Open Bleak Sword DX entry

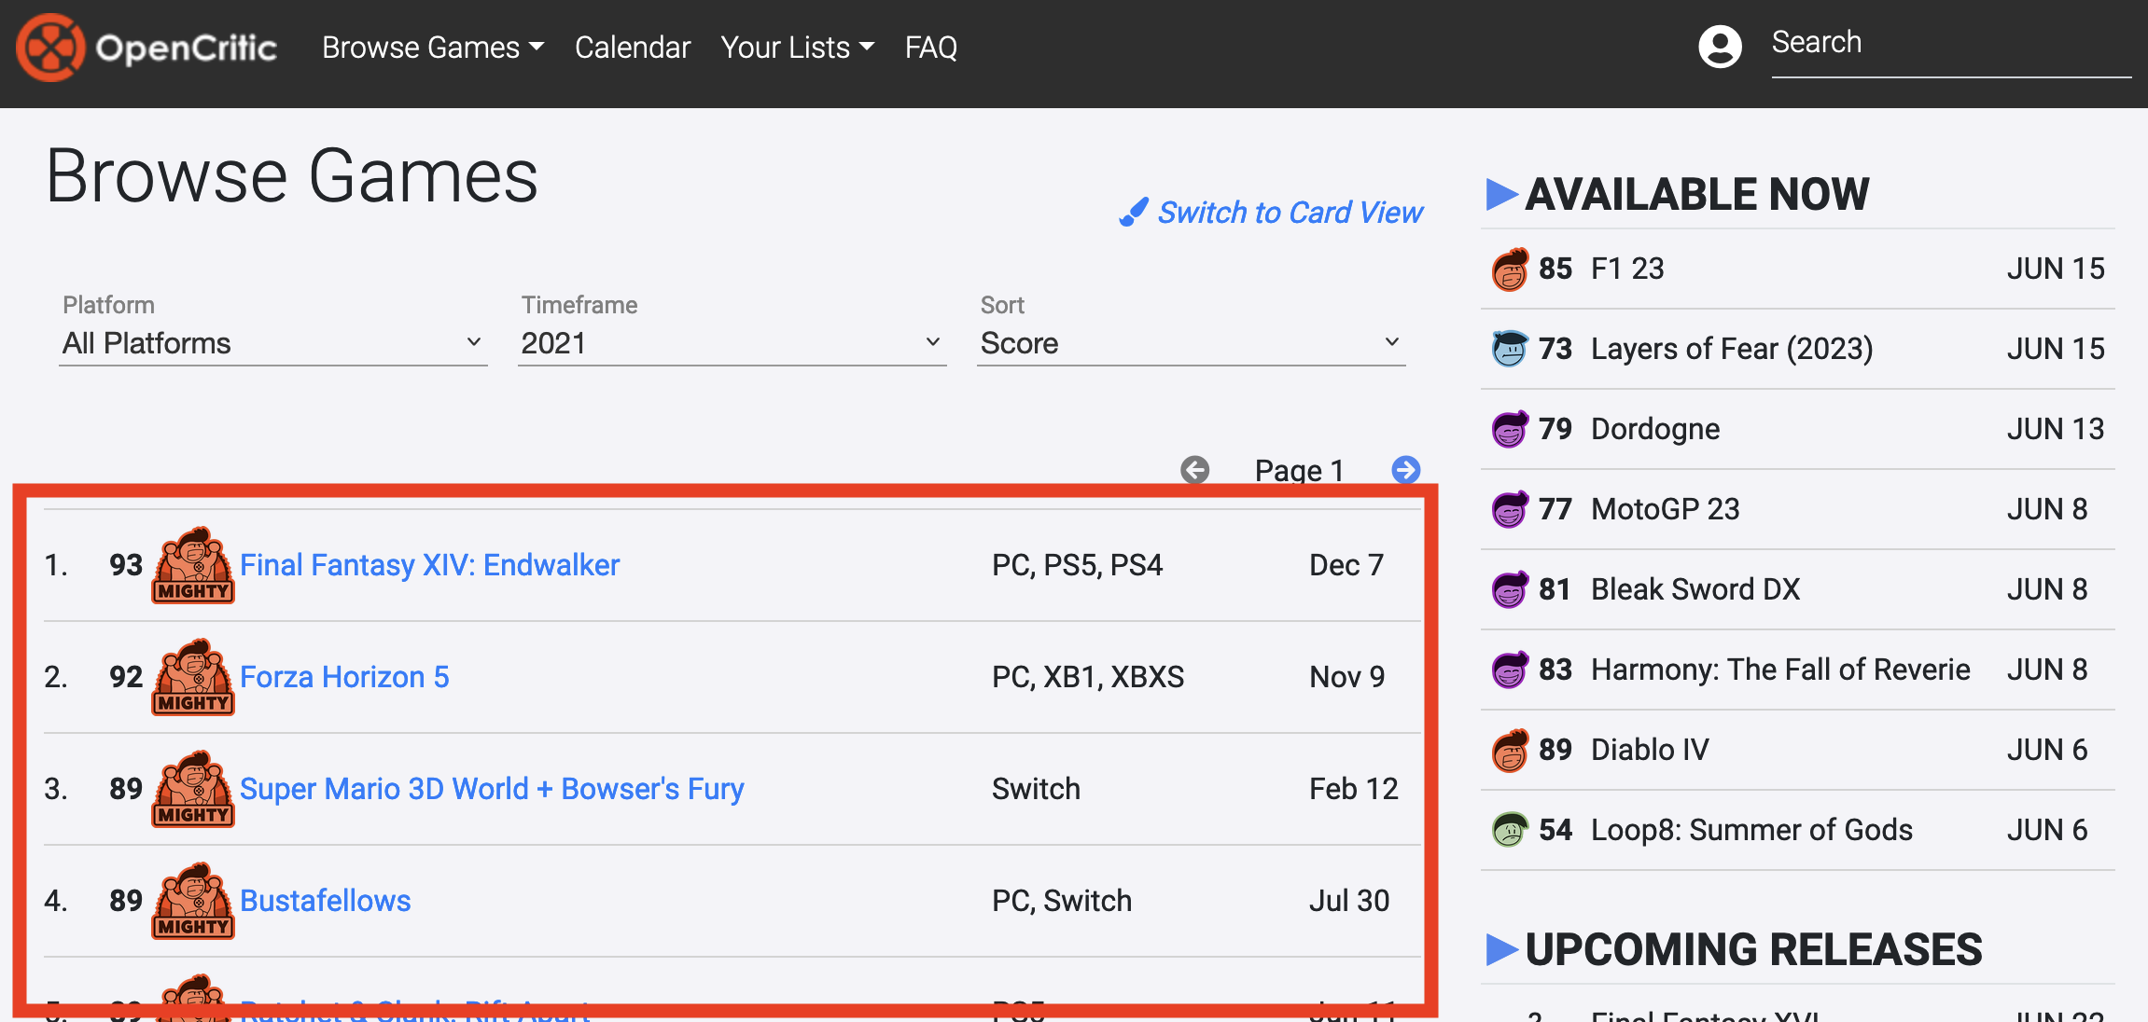click(1695, 589)
